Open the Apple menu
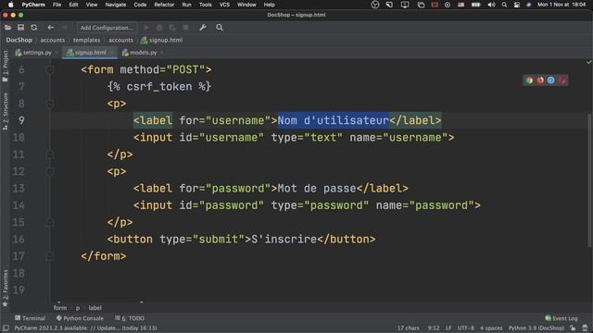Image resolution: width=593 pixels, height=333 pixels. point(10,5)
